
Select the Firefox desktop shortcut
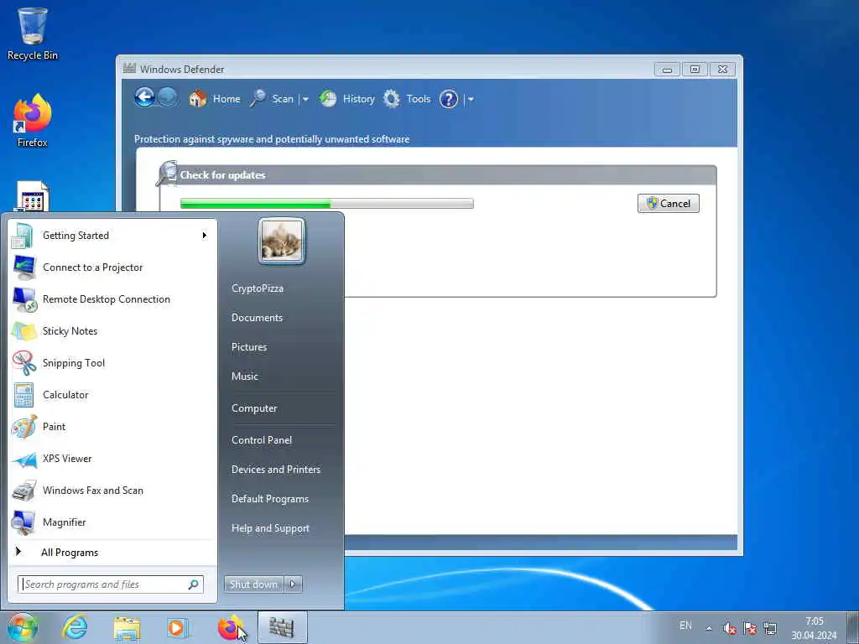(33, 121)
